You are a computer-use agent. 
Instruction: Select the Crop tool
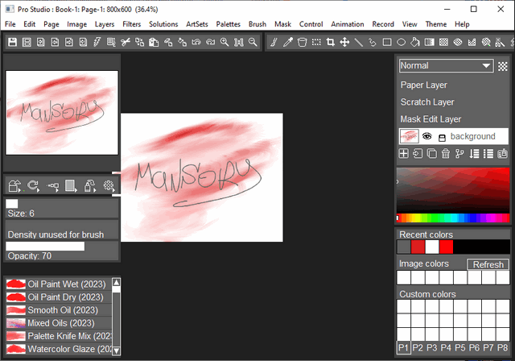click(330, 42)
